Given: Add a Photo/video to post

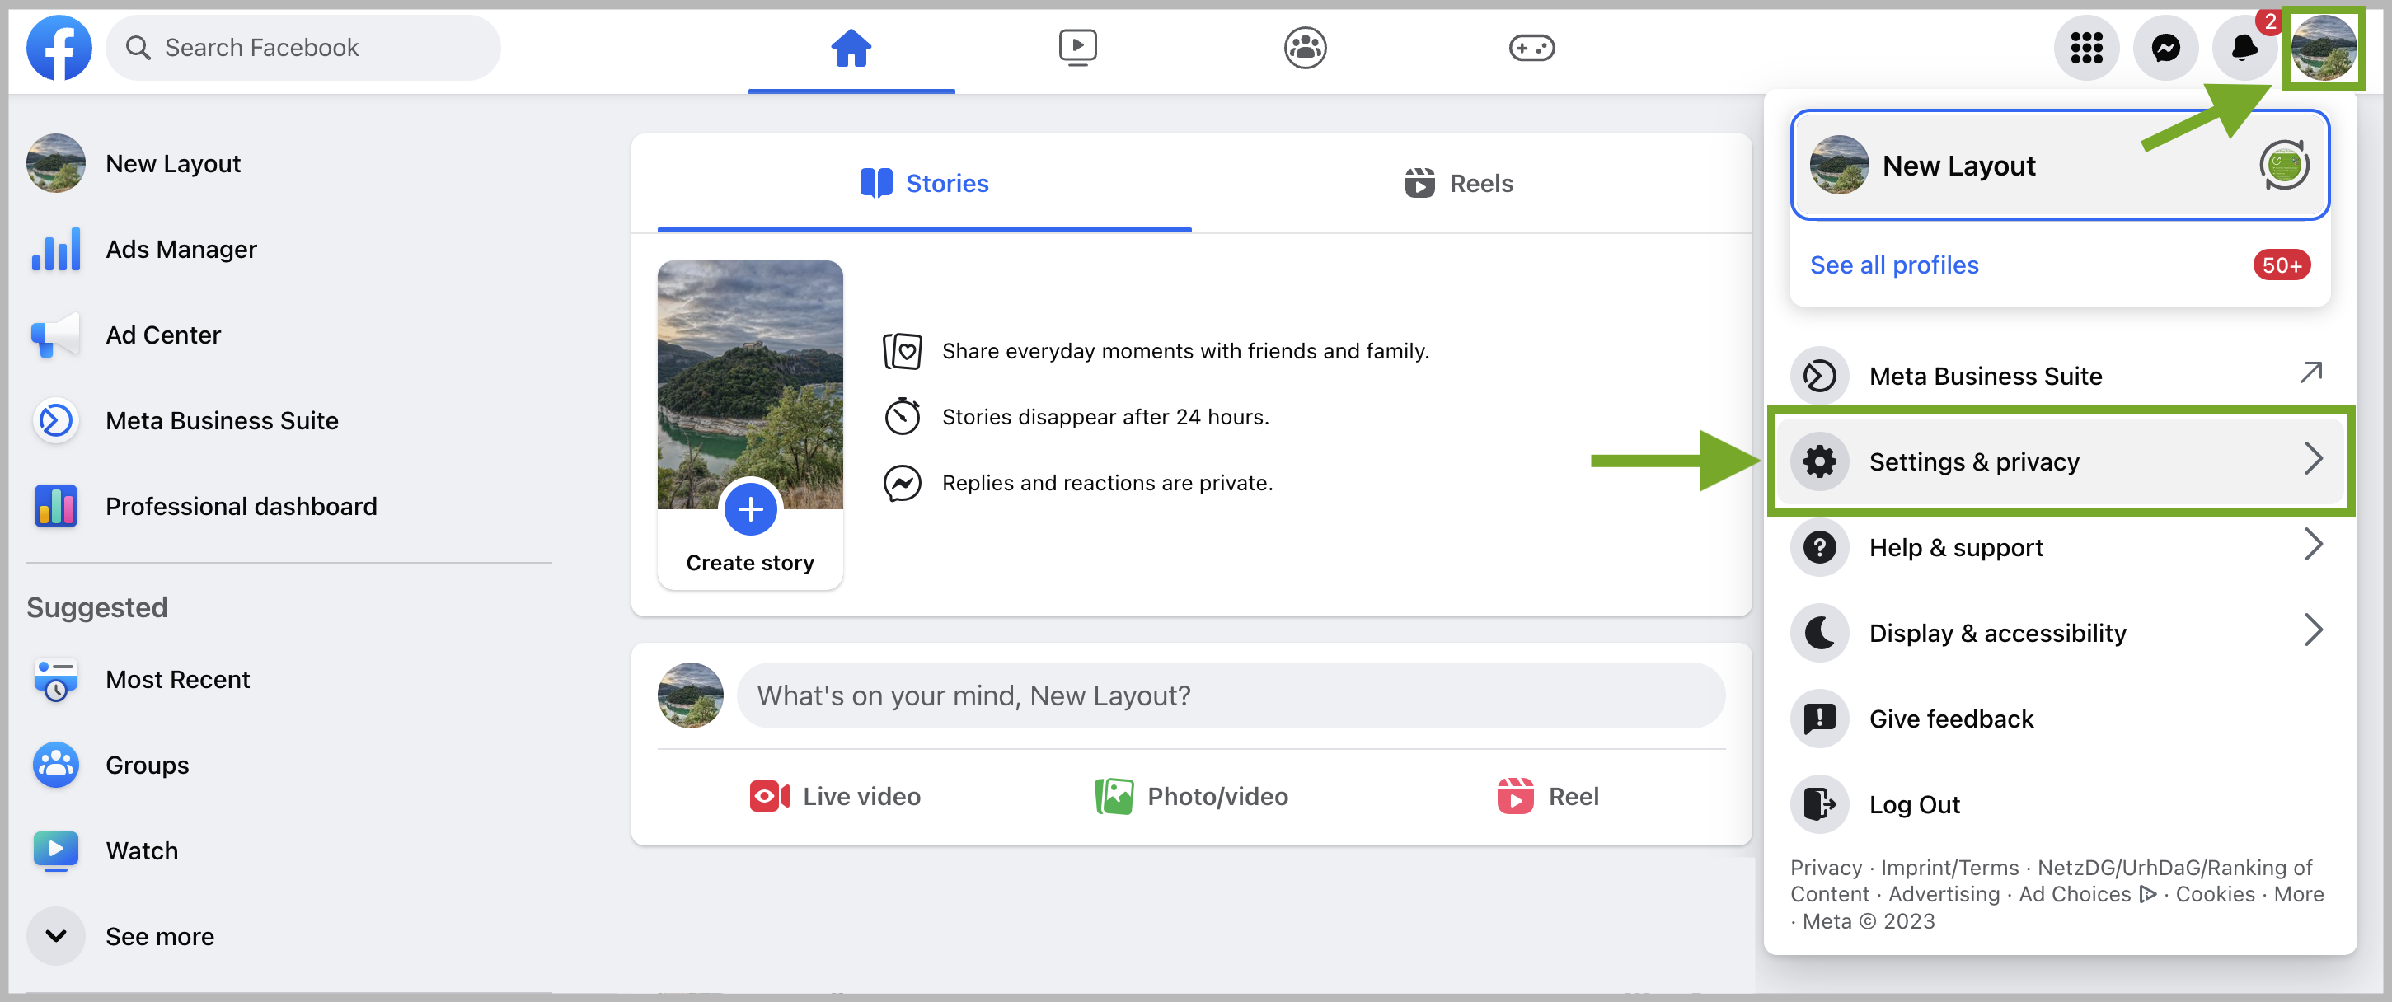Looking at the screenshot, I should tap(1190, 796).
